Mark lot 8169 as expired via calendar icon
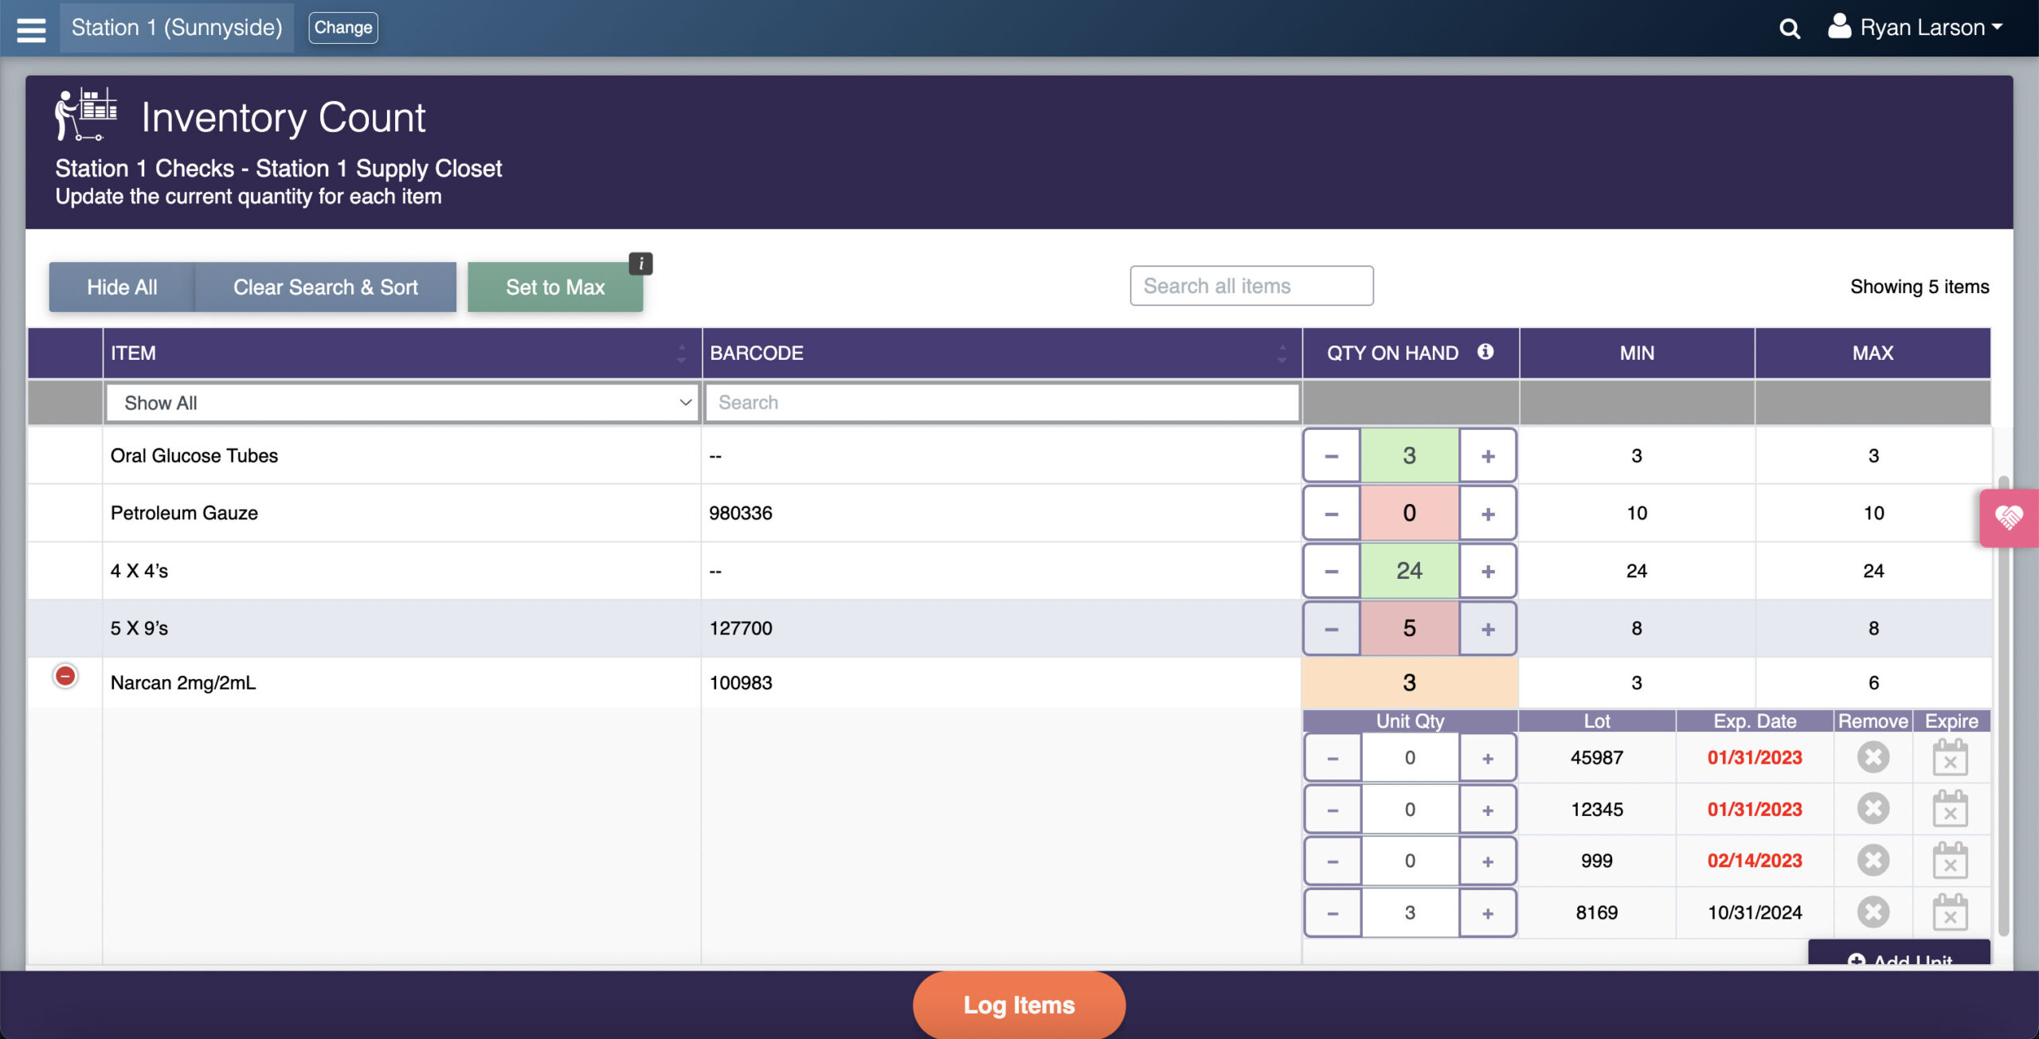 [x=1950, y=912]
